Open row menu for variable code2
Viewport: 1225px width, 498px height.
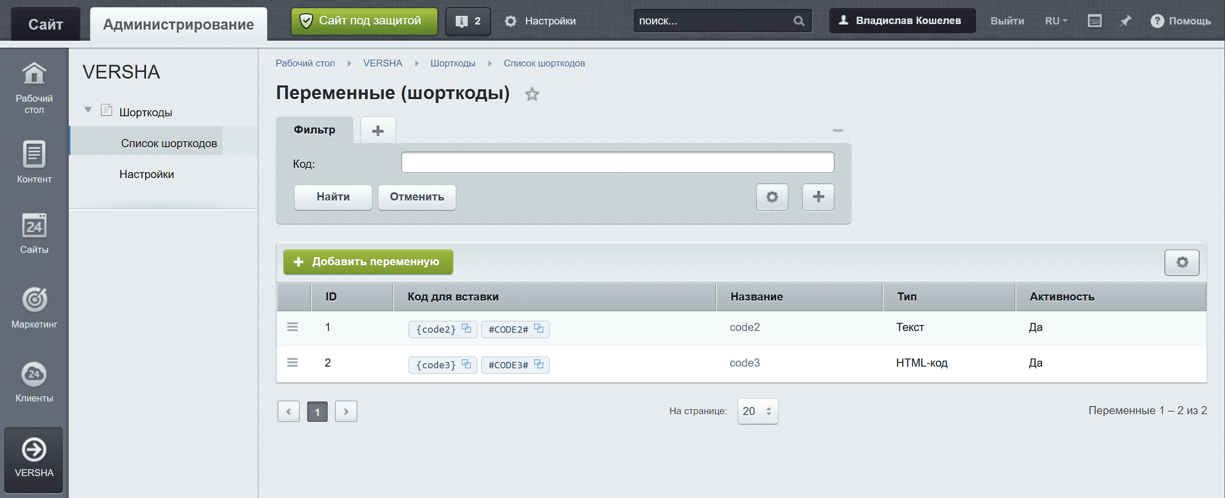[293, 327]
